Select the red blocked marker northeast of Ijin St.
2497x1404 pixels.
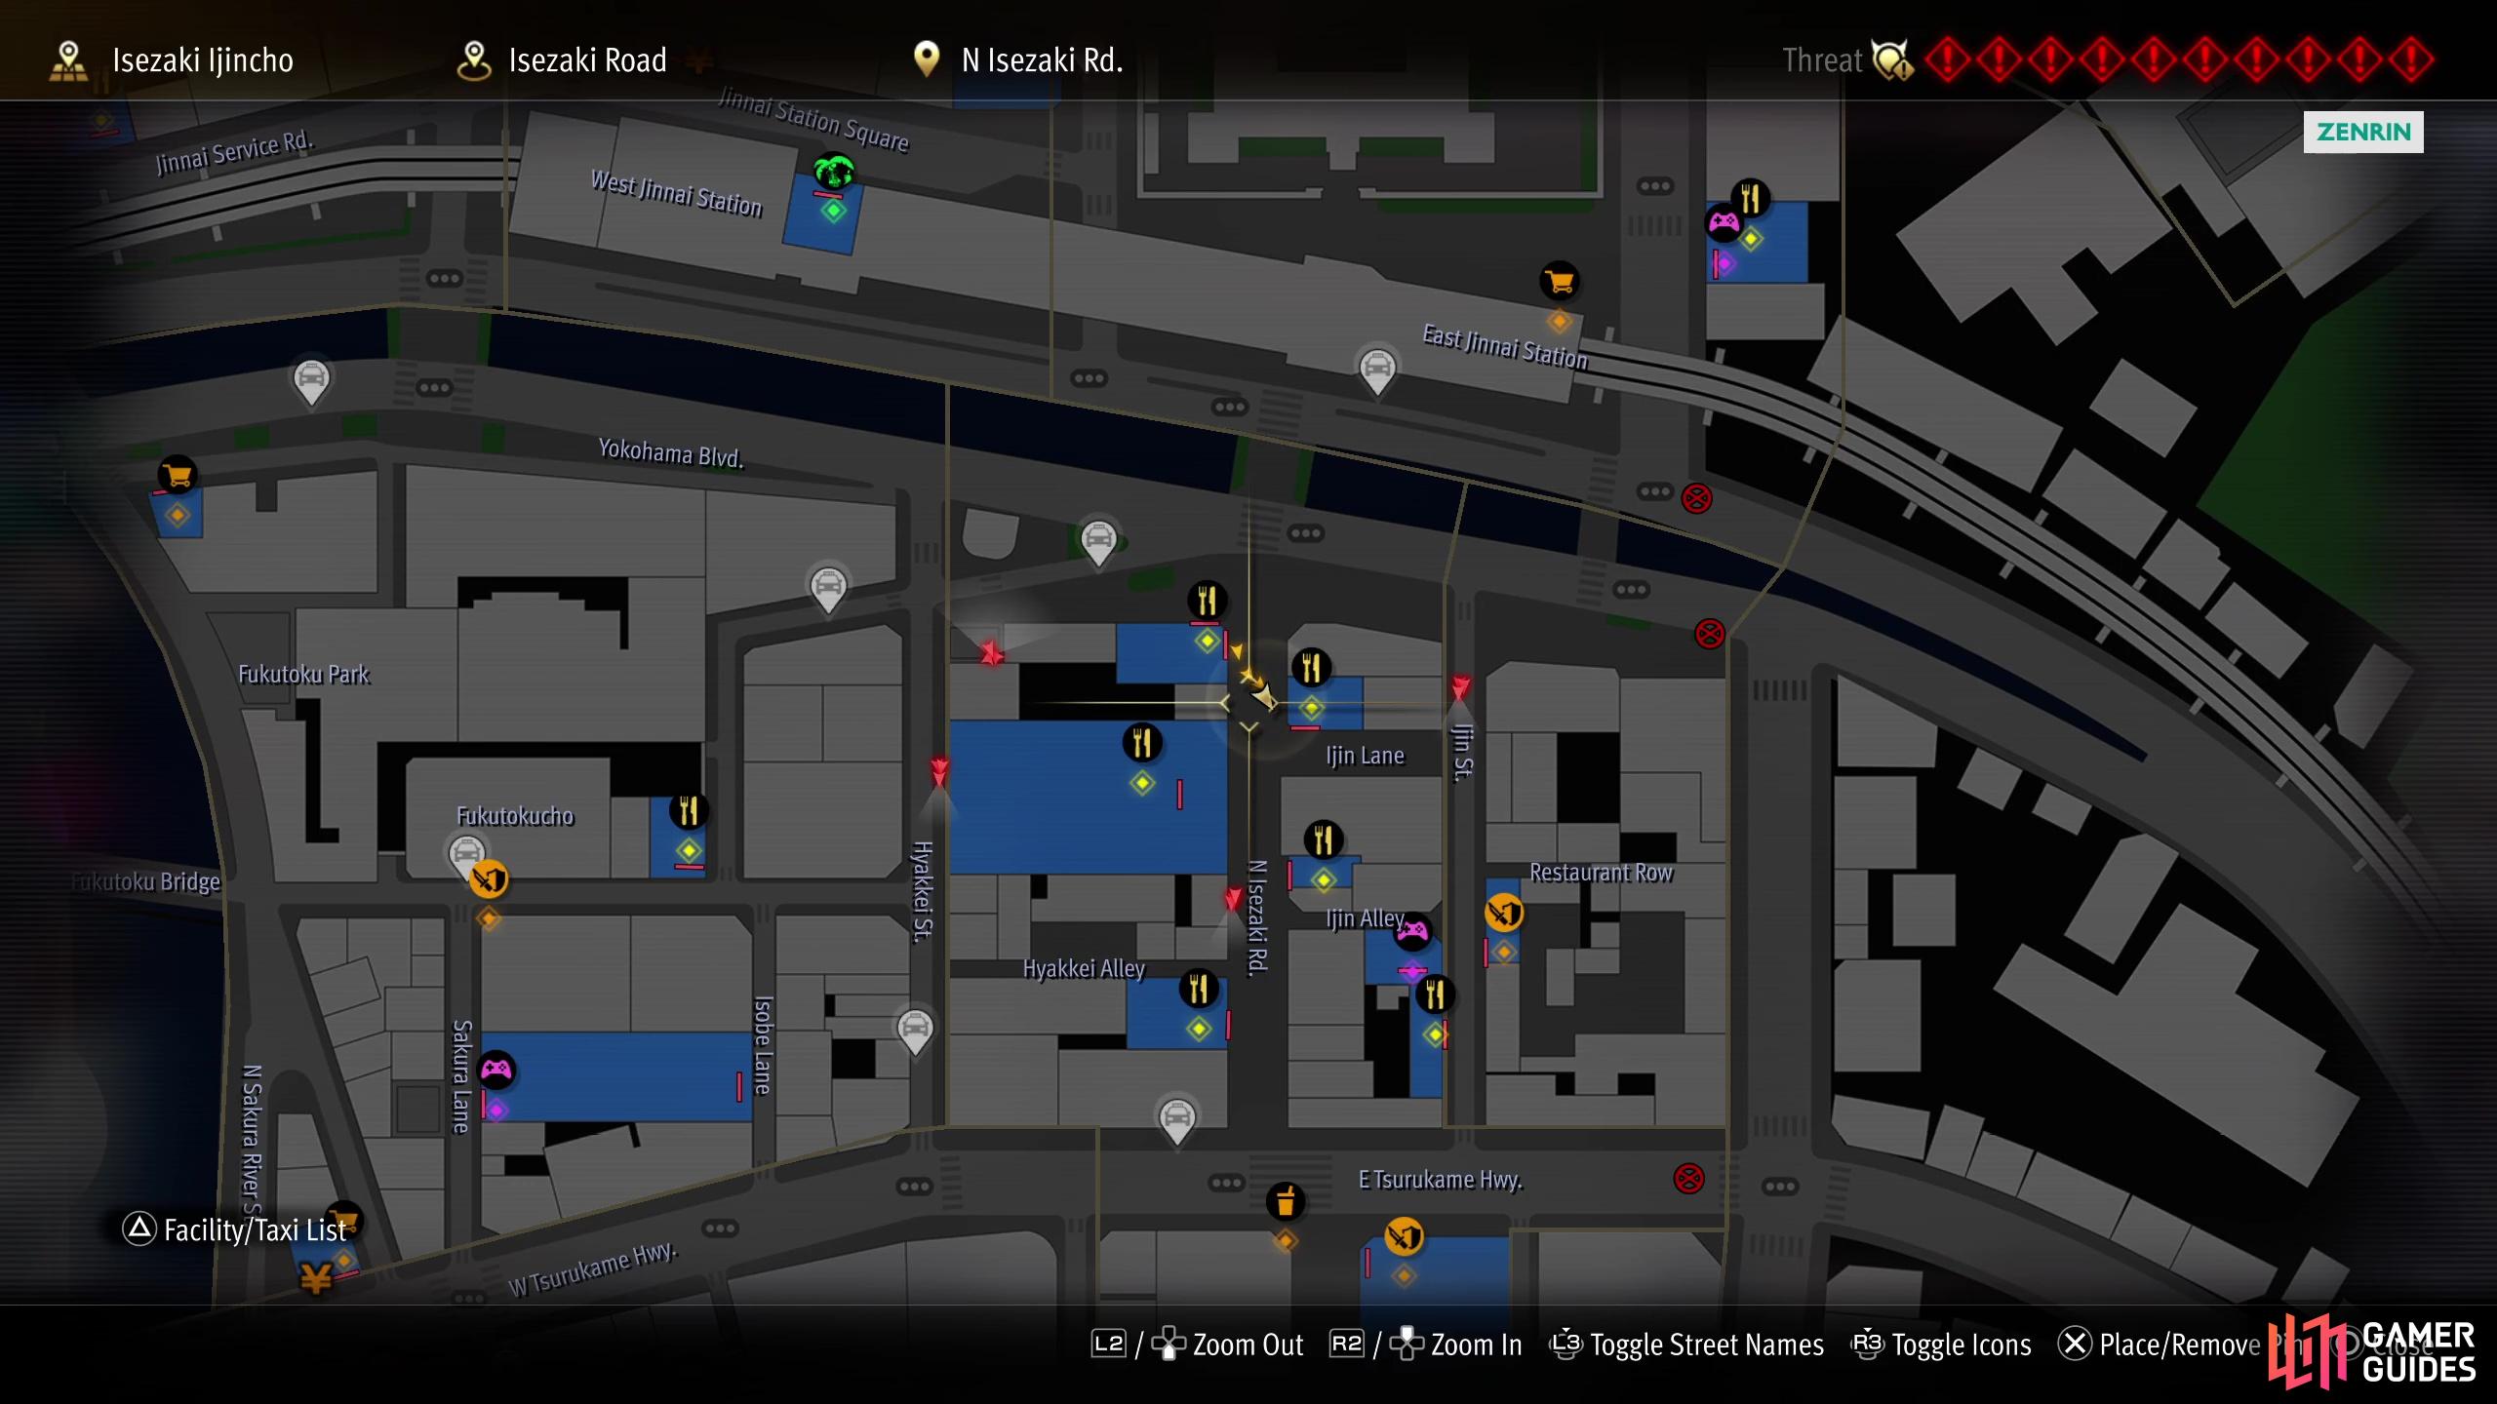[1709, 634]
